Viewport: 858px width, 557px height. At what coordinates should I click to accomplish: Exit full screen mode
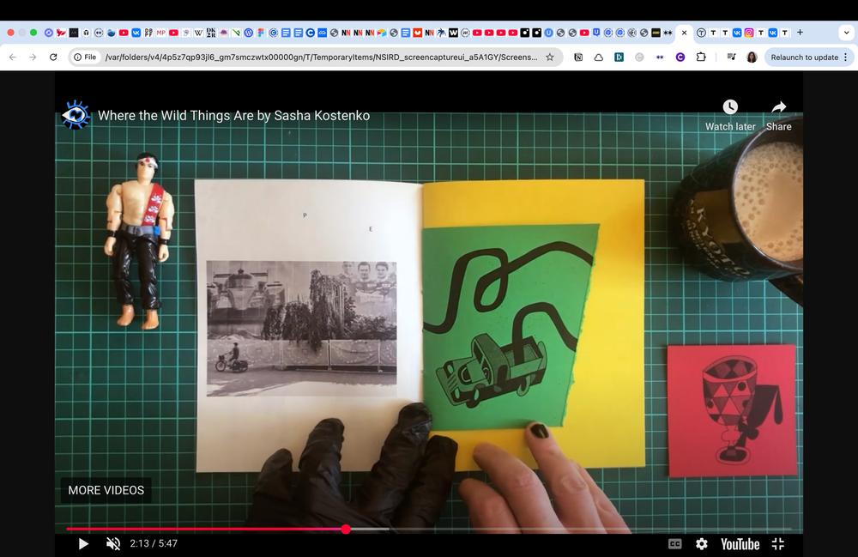pyautogui.click(x=778, y=544)
